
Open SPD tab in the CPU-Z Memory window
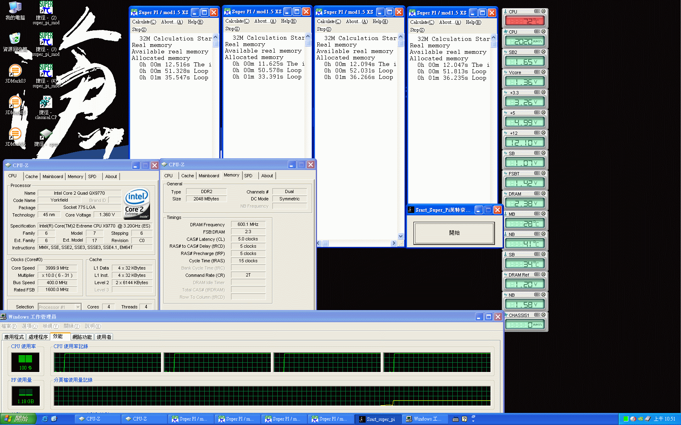pos(248,176)
